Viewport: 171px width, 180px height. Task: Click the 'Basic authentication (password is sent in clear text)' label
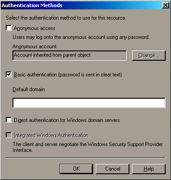(x=68, y=75)
